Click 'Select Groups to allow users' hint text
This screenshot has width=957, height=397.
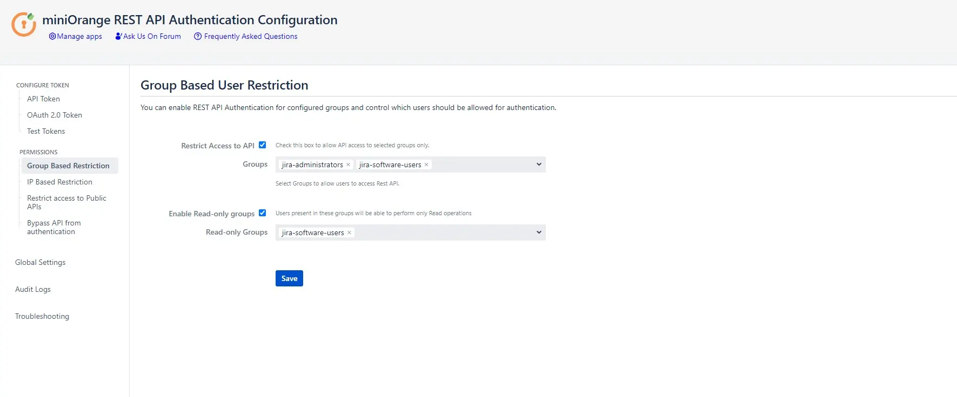click(x=337, y=183)
